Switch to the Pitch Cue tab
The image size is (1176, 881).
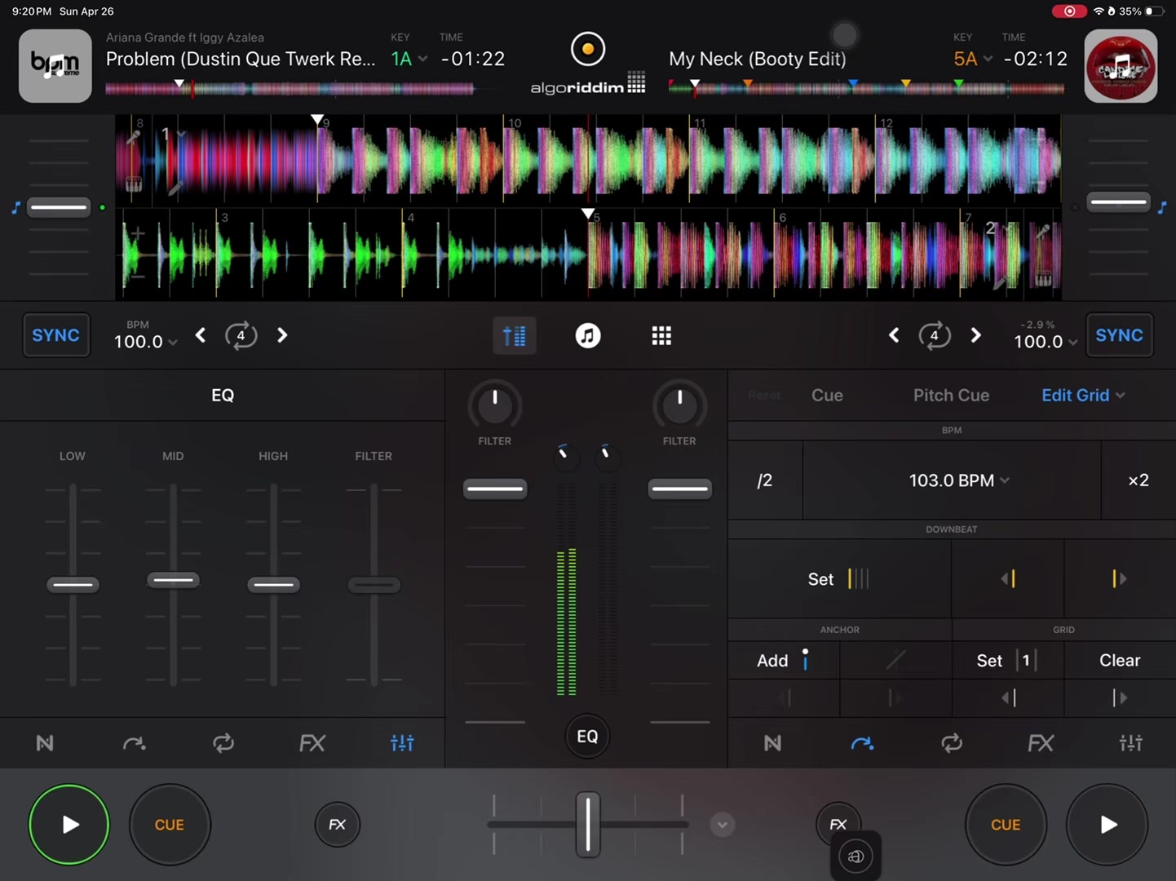(x=951, y=396)
